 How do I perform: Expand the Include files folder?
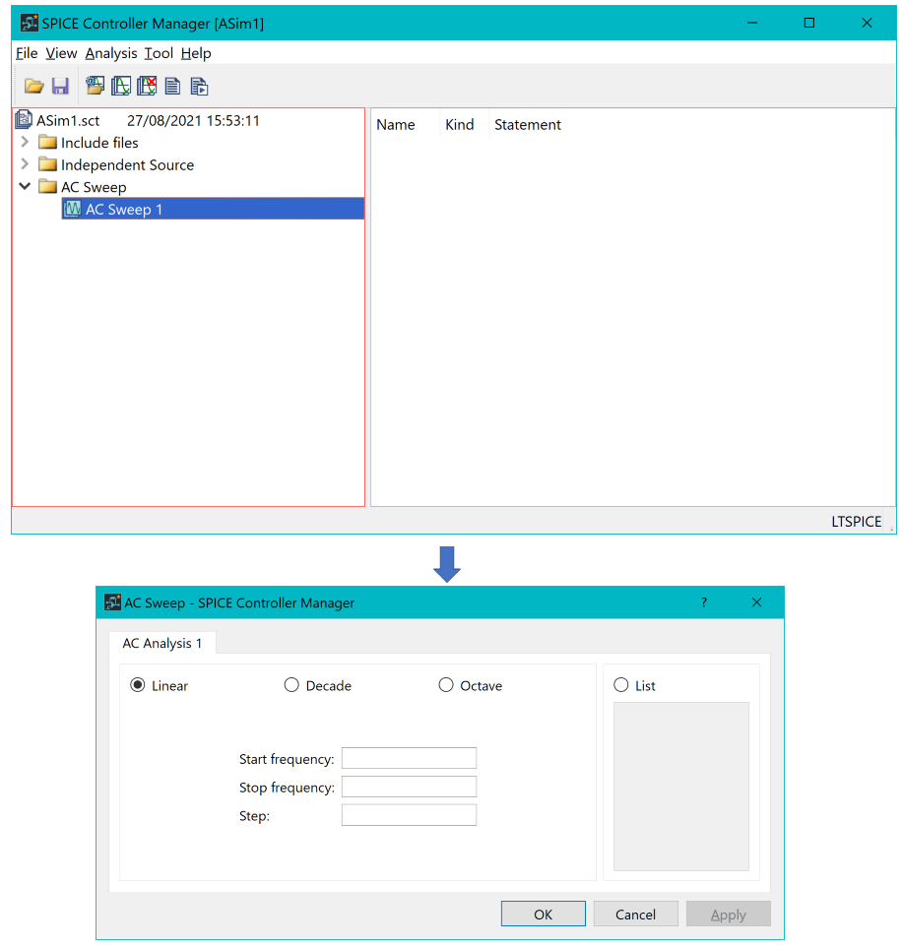click(25, 143)
